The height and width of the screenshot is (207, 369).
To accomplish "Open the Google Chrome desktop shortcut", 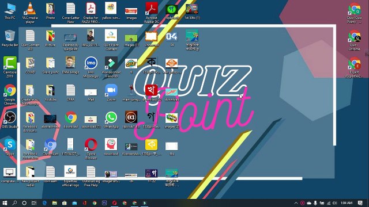I will point(10,94).
